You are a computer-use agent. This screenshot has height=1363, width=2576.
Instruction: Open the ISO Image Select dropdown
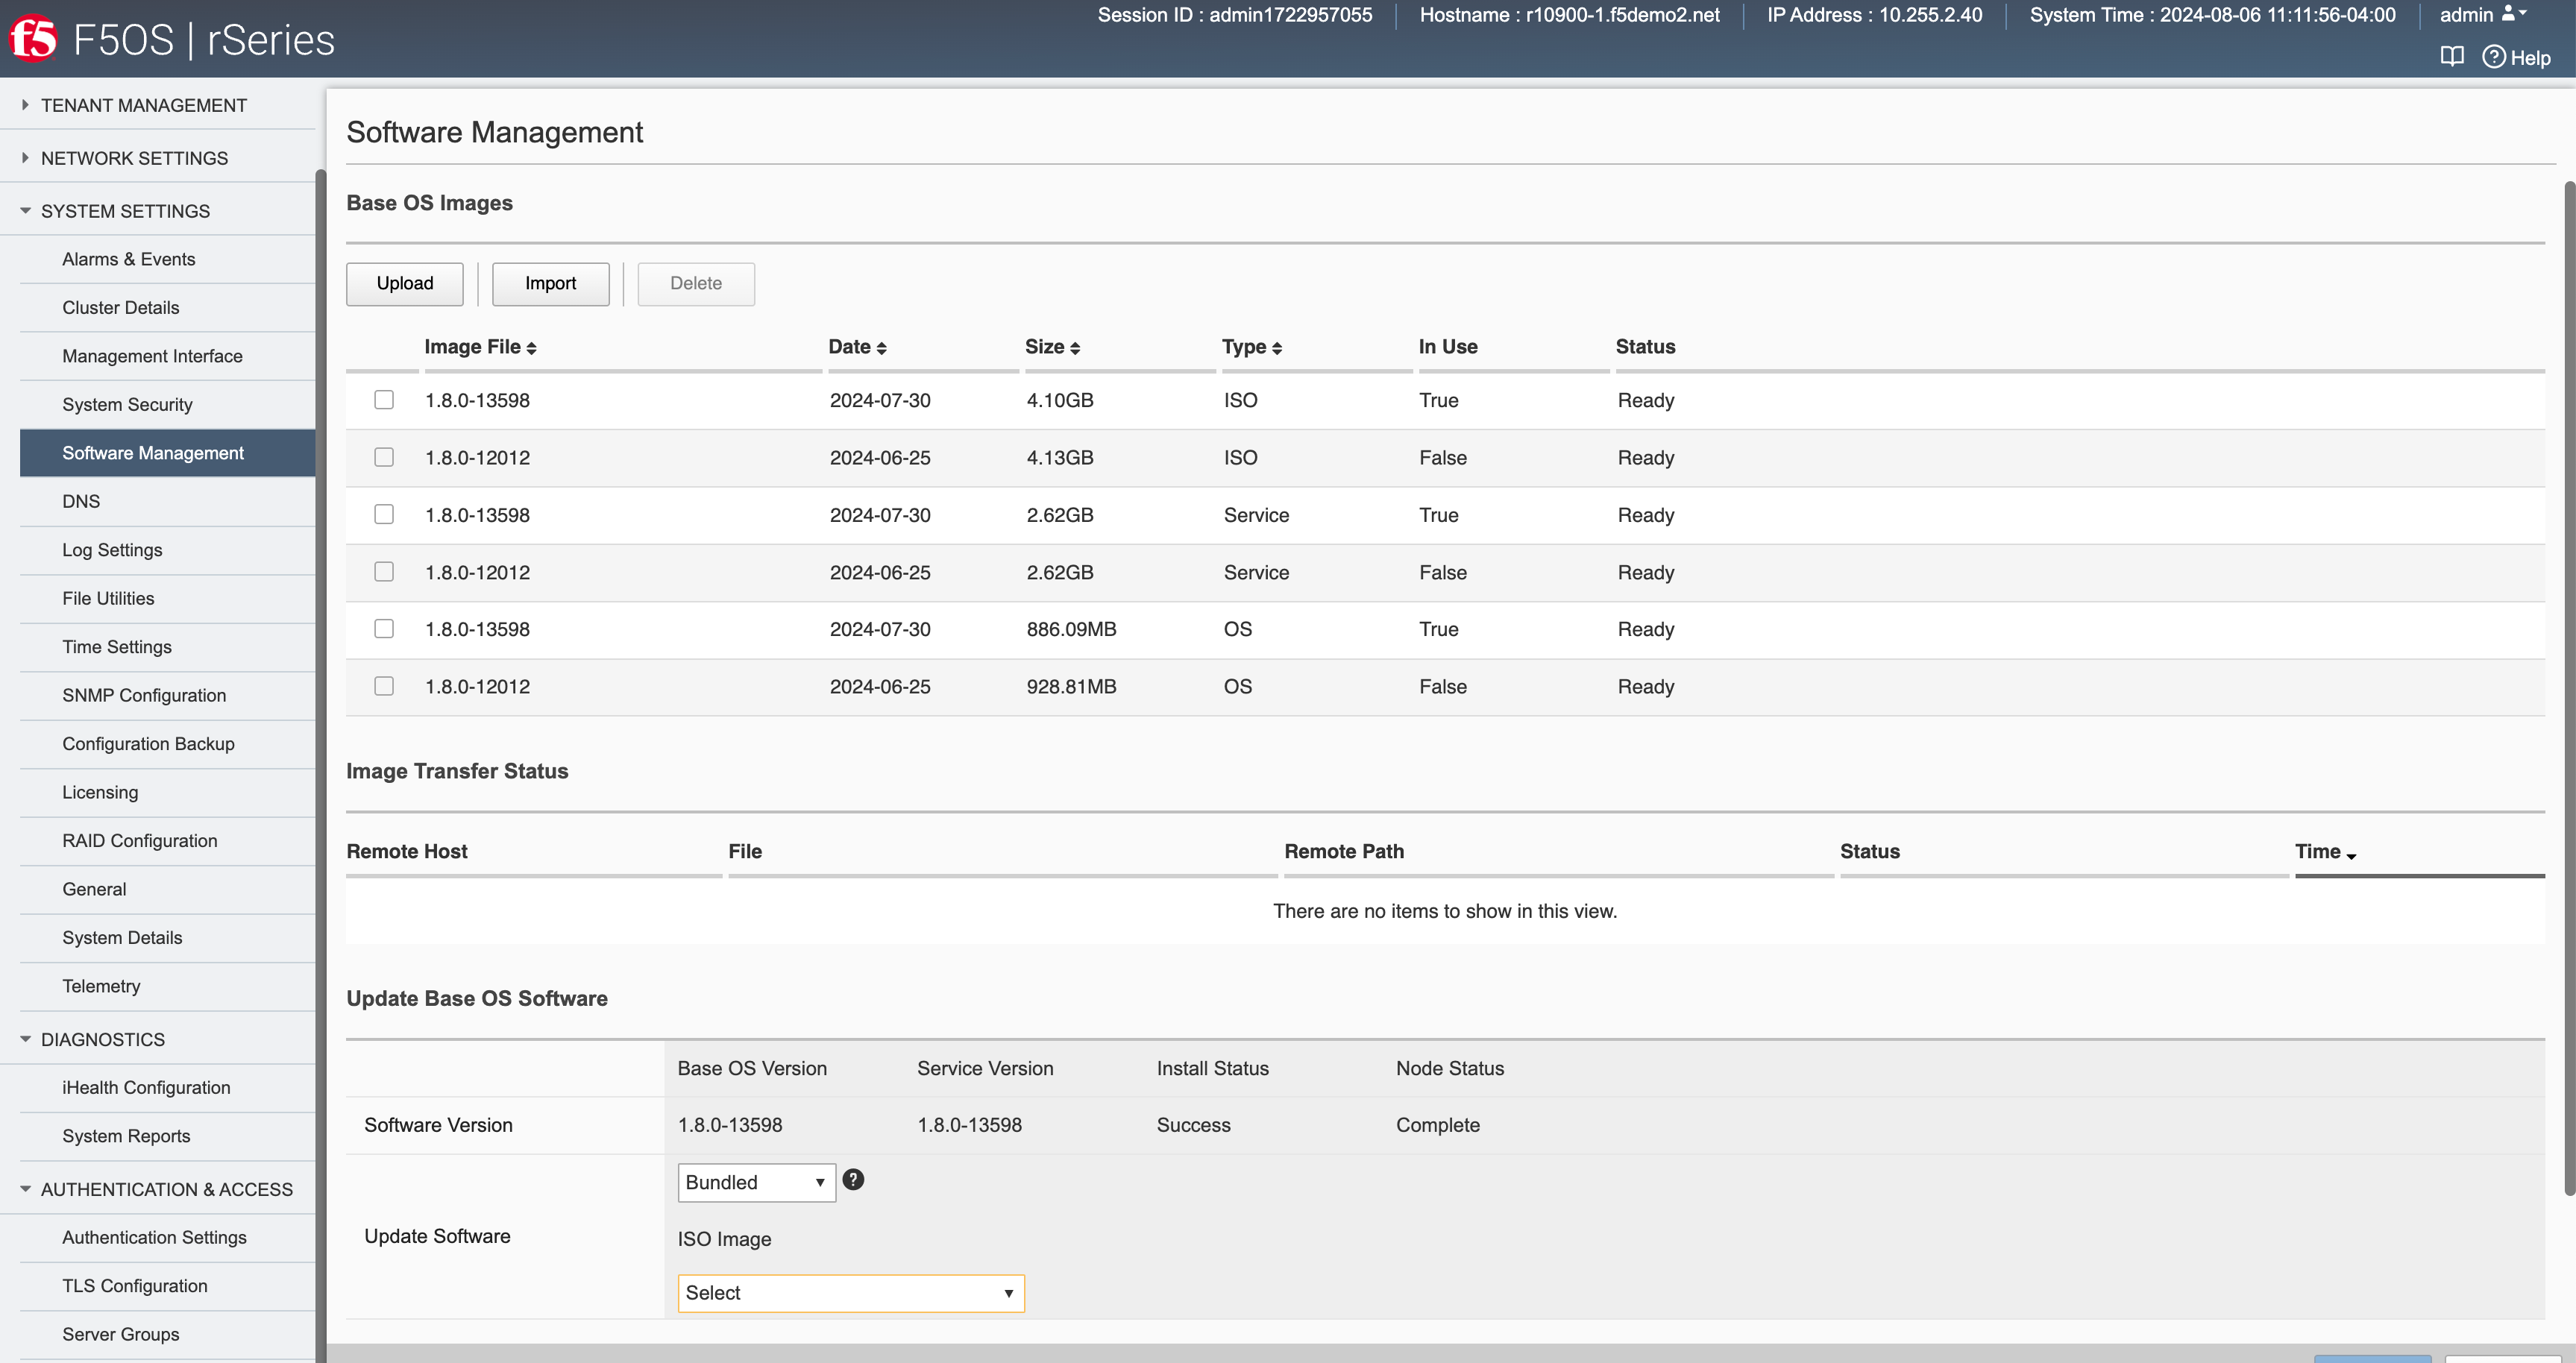[x=851, y=1293]
